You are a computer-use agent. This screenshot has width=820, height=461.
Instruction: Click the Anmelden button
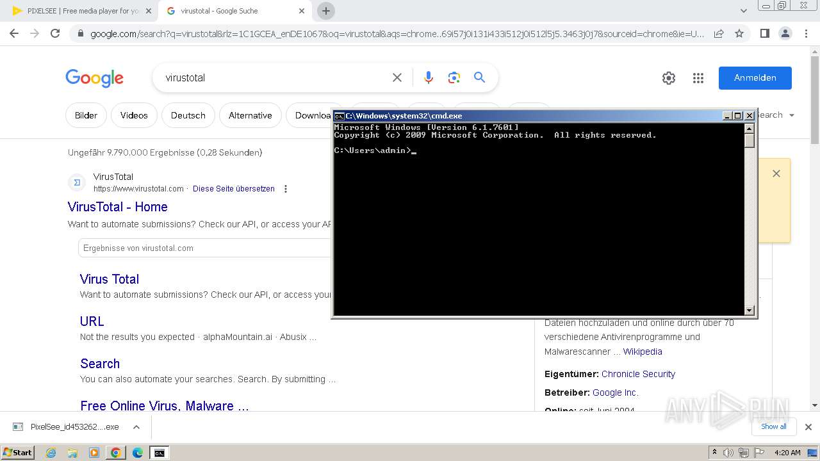point(755,77)
